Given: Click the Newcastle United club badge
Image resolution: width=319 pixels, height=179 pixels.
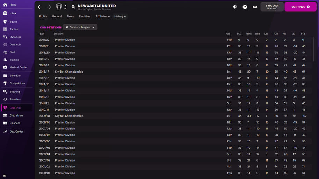Looking at the screenshot, I should tap(59, 7).
